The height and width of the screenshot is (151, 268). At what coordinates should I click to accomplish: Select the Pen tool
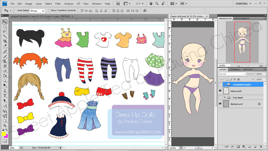pyautogui.click(x=5, y=91)
